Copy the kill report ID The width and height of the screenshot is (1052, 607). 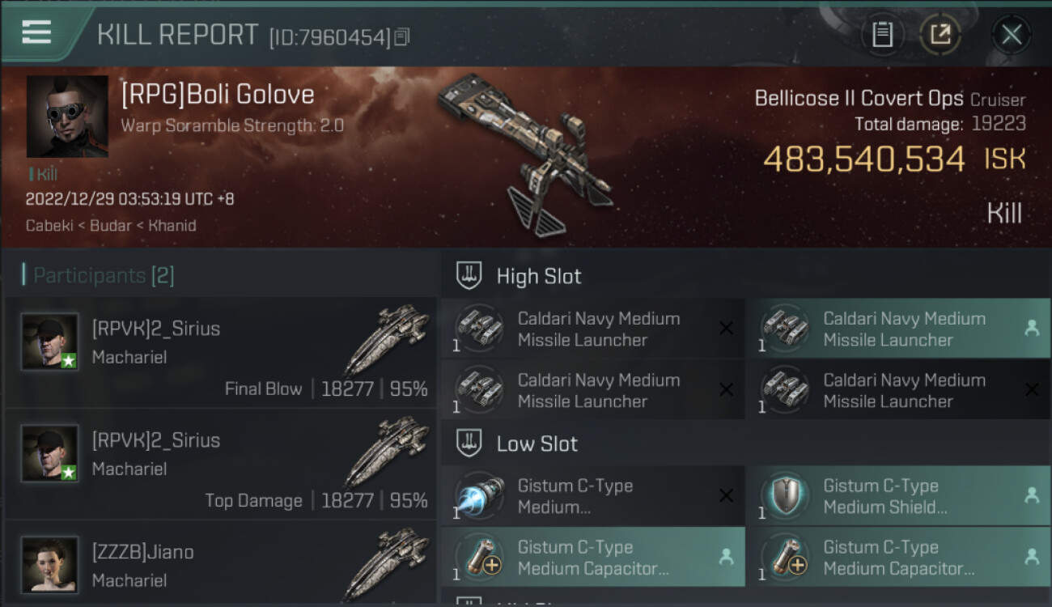[x=402, y=36]
